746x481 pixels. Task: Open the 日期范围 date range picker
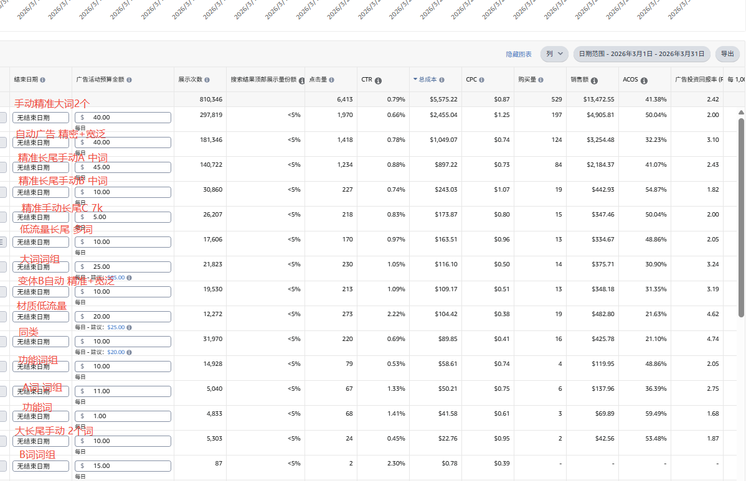pyautogui.click(x=641, y=54)
